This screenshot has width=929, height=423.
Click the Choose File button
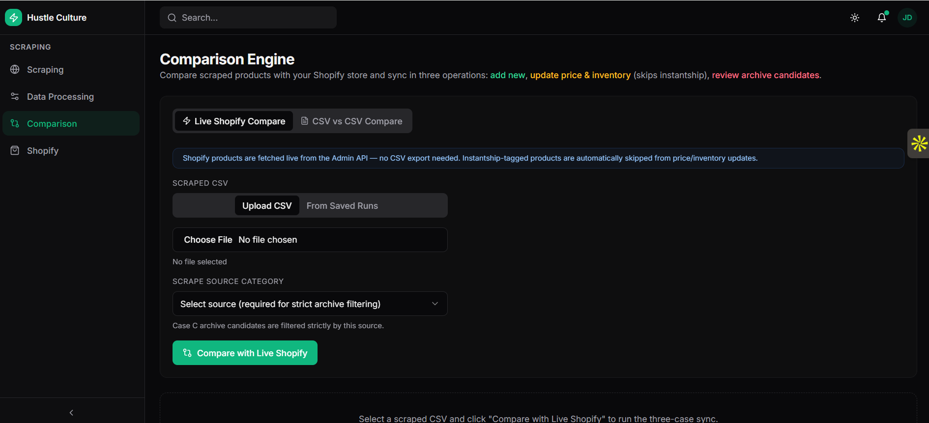pyautogui.click(x=208, y=240)
